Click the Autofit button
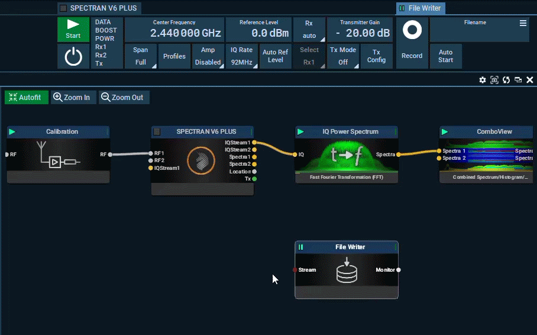Image resolution: width=537 pixels, height=335 pixels. 27,98
